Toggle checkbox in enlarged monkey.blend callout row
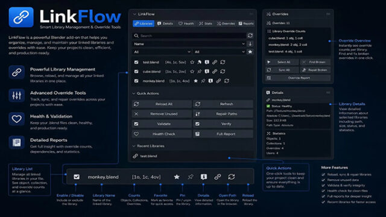386x217 pixels. [77, 177]
